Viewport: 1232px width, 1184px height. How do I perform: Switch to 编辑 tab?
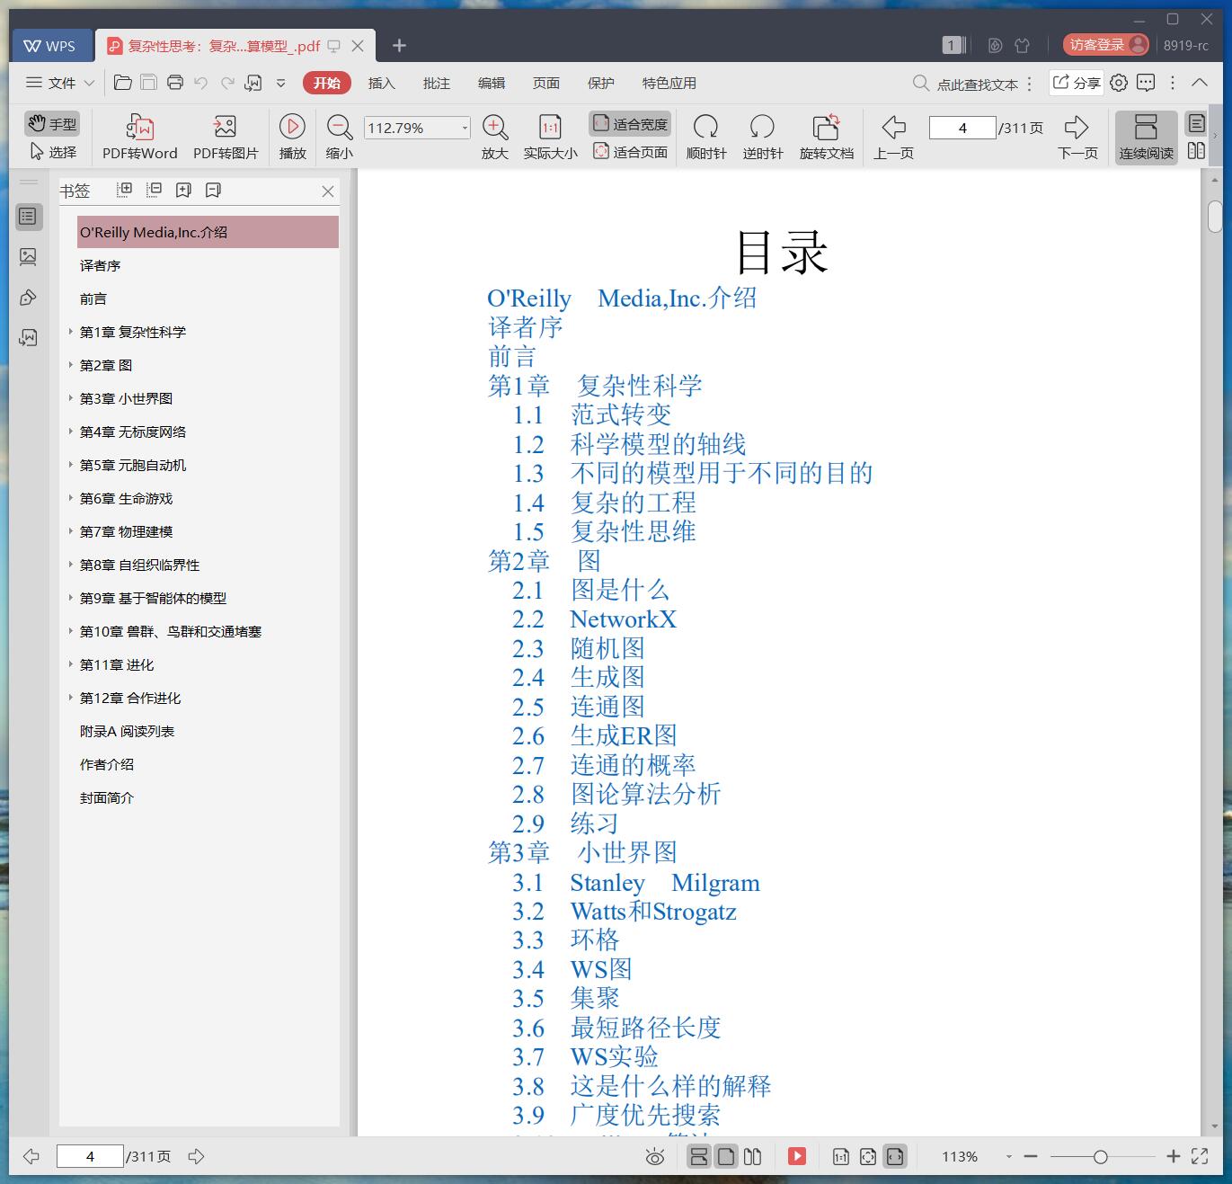tap(491, 83)
